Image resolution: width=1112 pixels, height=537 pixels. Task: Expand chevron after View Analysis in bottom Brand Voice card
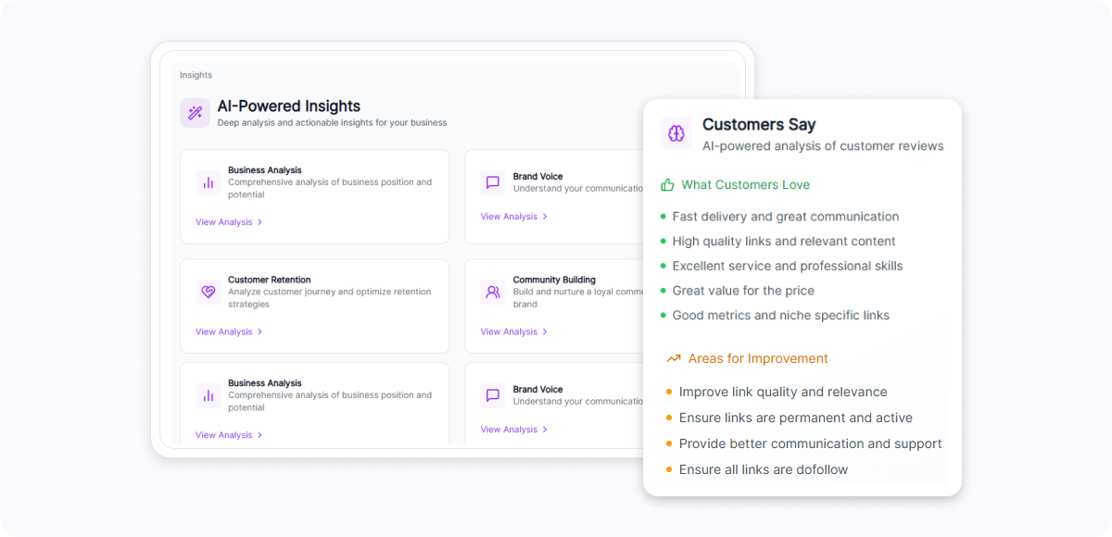point(545,430)
